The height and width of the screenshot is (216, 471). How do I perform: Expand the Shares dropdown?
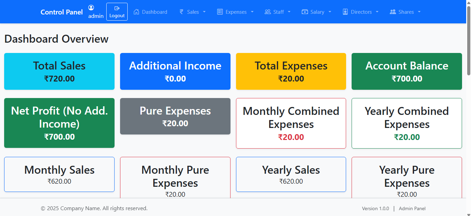click(x=419, y=11)
